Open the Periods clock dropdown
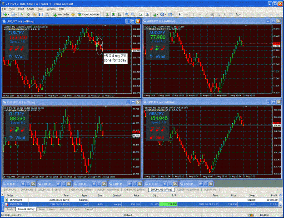Viewport: 284px width, 218px height. click(163, 15)
